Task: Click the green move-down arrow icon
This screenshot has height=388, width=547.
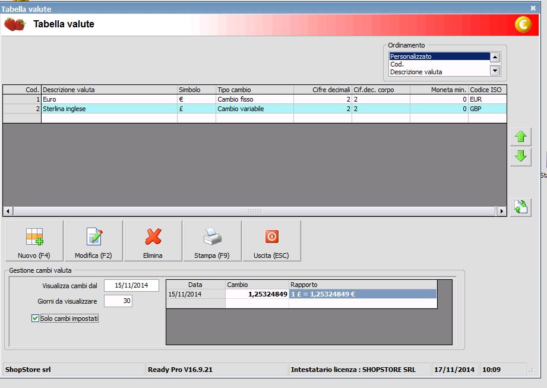Action: pos(520,156)
